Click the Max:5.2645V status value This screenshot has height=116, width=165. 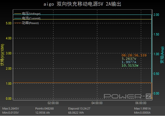[11, 108]
